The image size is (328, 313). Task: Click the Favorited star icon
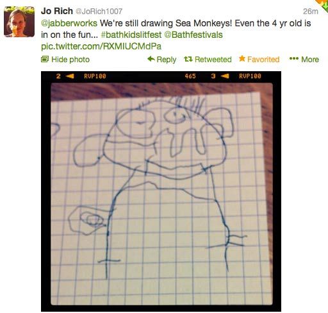click(242, 58)
